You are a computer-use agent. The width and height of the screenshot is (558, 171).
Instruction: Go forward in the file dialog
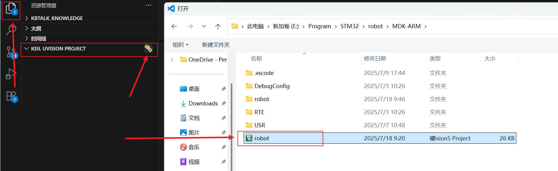(x=190, y=26)
